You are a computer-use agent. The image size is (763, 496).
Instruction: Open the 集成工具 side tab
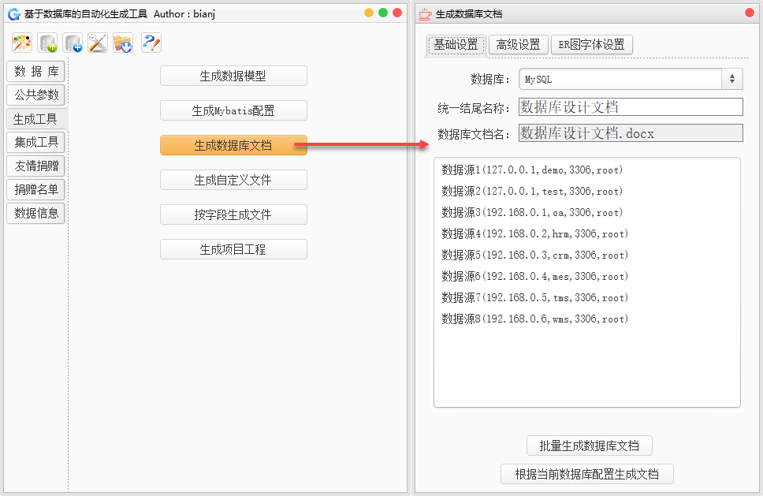35,142
